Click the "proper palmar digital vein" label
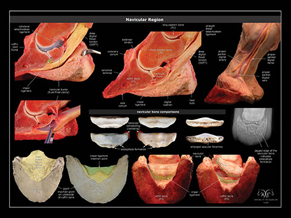 [x=266, y=76]
